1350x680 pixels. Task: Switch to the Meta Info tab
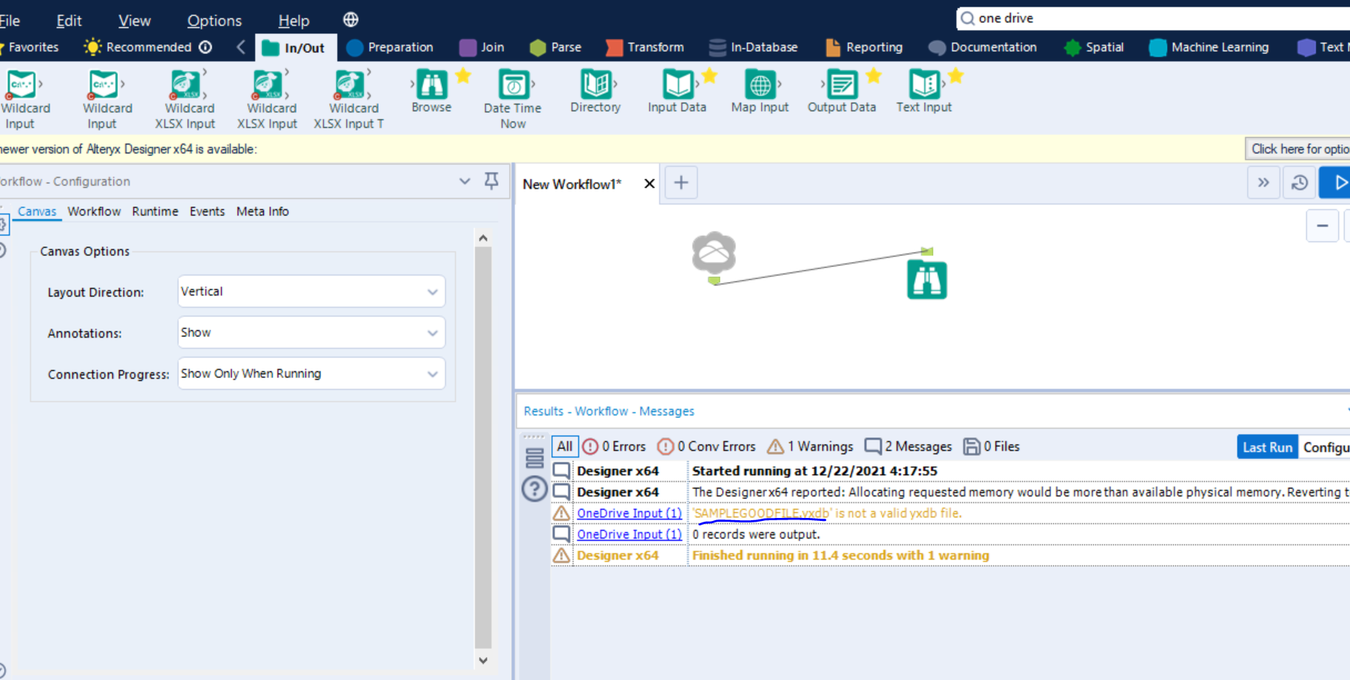(263, 212)
